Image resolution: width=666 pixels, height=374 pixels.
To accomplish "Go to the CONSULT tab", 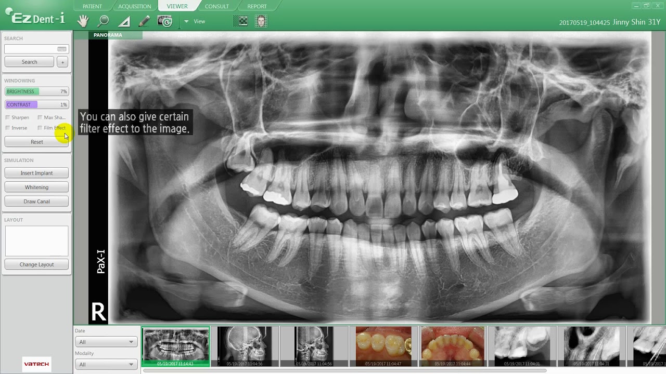I will click(217, 6).
